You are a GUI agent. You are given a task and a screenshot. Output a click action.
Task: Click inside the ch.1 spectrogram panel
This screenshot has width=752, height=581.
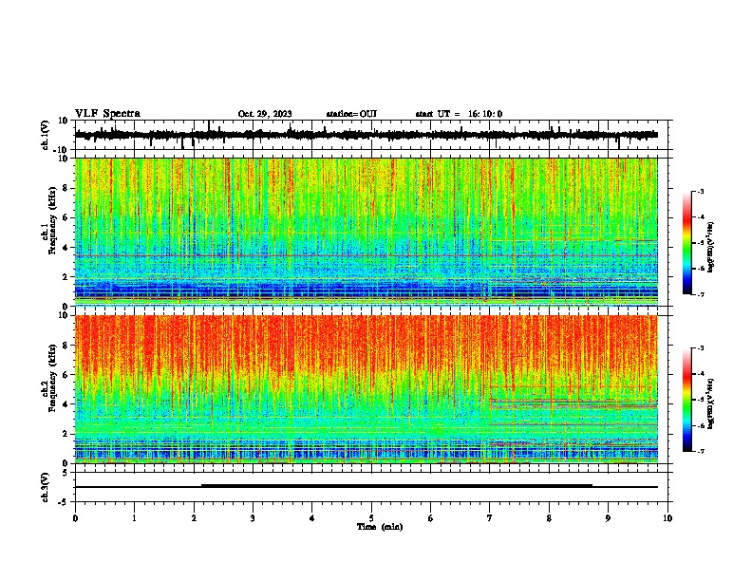[367, 232]
